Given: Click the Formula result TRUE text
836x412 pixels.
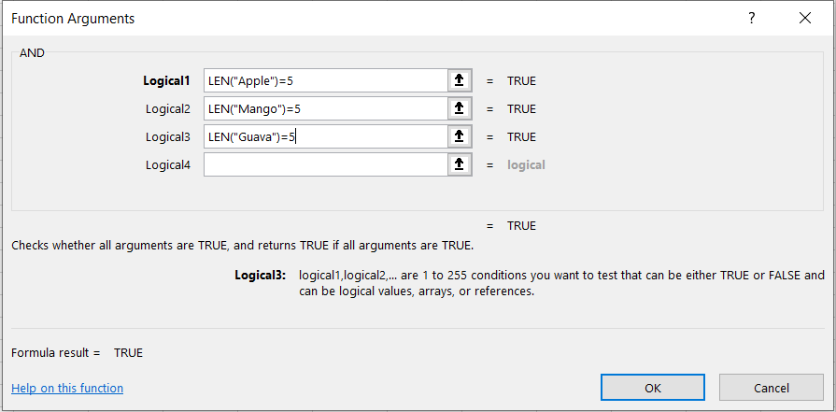Looking at the screenshot, I should pyautogui.click(x=128, y=352).
